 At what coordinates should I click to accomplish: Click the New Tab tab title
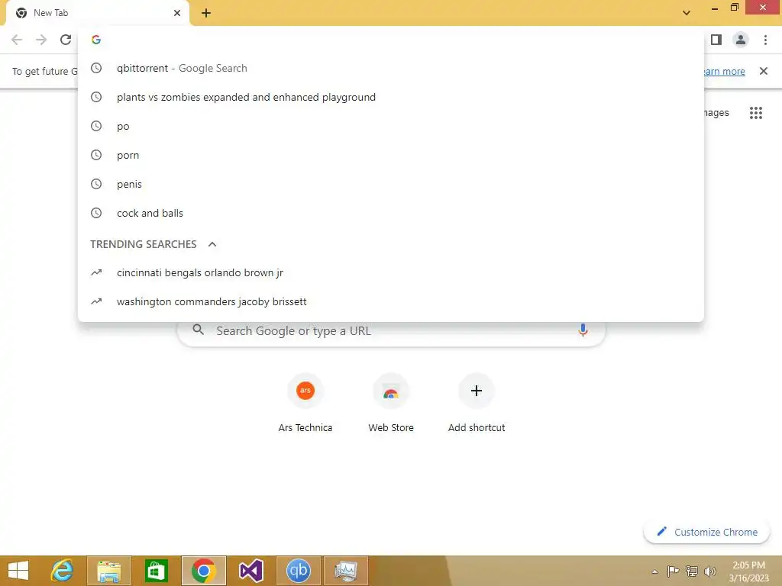click(x=51, y=13)
